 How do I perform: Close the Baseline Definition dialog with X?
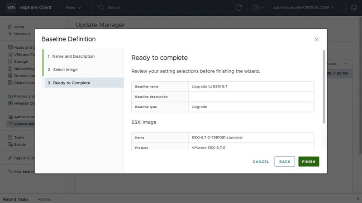[x=317, y=40]
